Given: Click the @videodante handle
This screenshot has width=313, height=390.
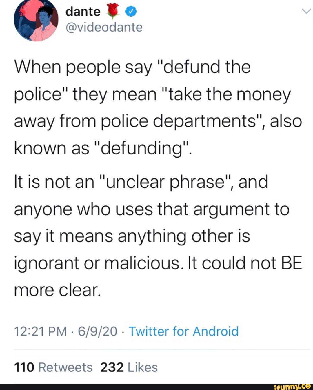Looking at the screenshot, I should point(104,28).
